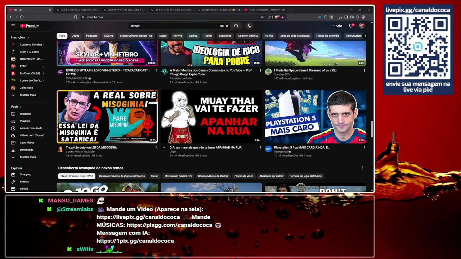Open the on-screen keyboard icon in search box

point(222,26)
